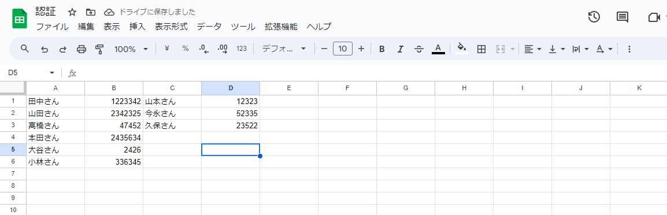The height and width of the screenshot is (215, 667).
Task: Expand the name box dropdown arrow
Action: pyautogui.click(x=52, y=73)
